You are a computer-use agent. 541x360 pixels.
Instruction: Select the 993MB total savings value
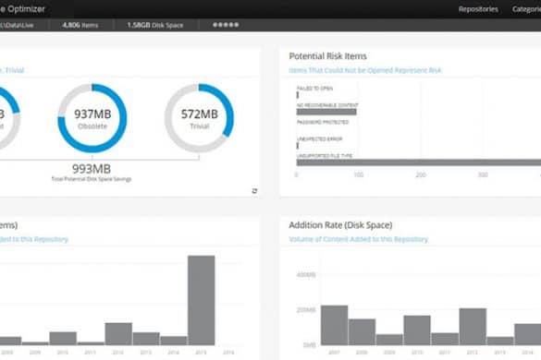click(x=92, y=169)
